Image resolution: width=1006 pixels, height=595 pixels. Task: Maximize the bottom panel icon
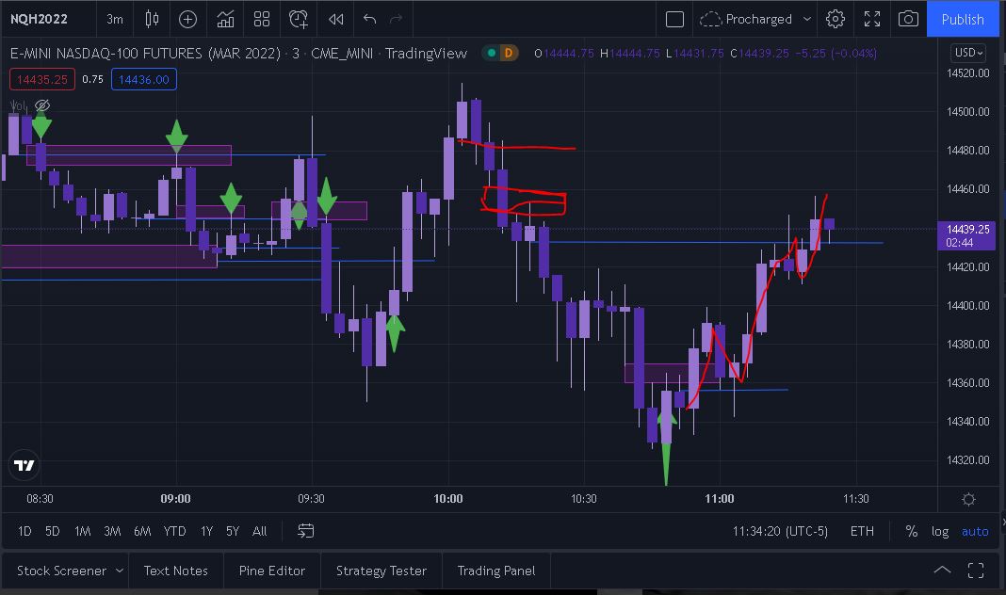[976, 570]
